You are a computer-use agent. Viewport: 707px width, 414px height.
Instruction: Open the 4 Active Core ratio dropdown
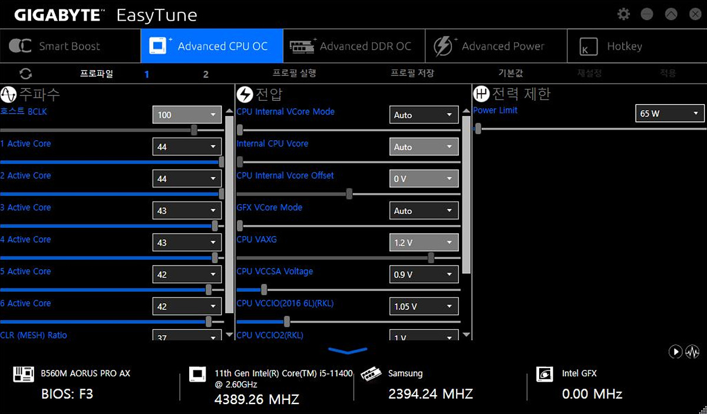coord(187,243)
